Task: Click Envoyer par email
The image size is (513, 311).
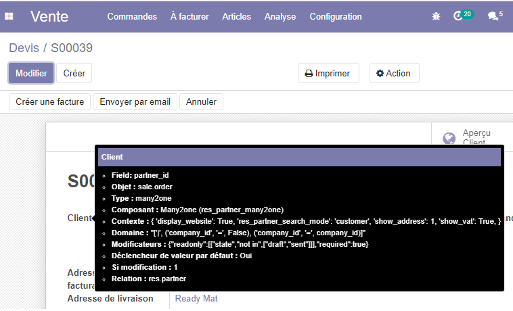Action: click(x=135, y=101)
